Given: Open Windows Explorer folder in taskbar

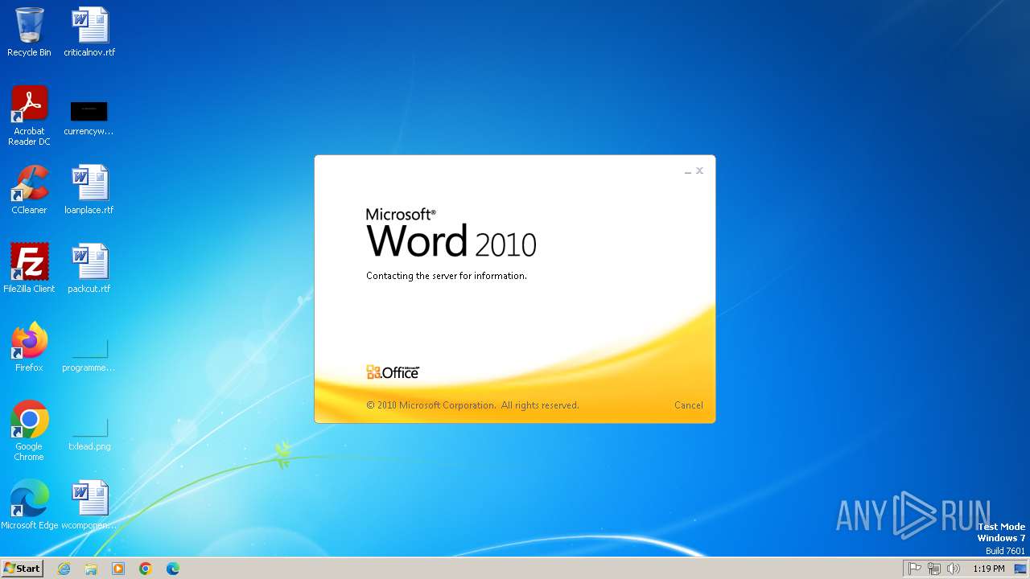Looking at the screenshot, I should coord(91,569).
